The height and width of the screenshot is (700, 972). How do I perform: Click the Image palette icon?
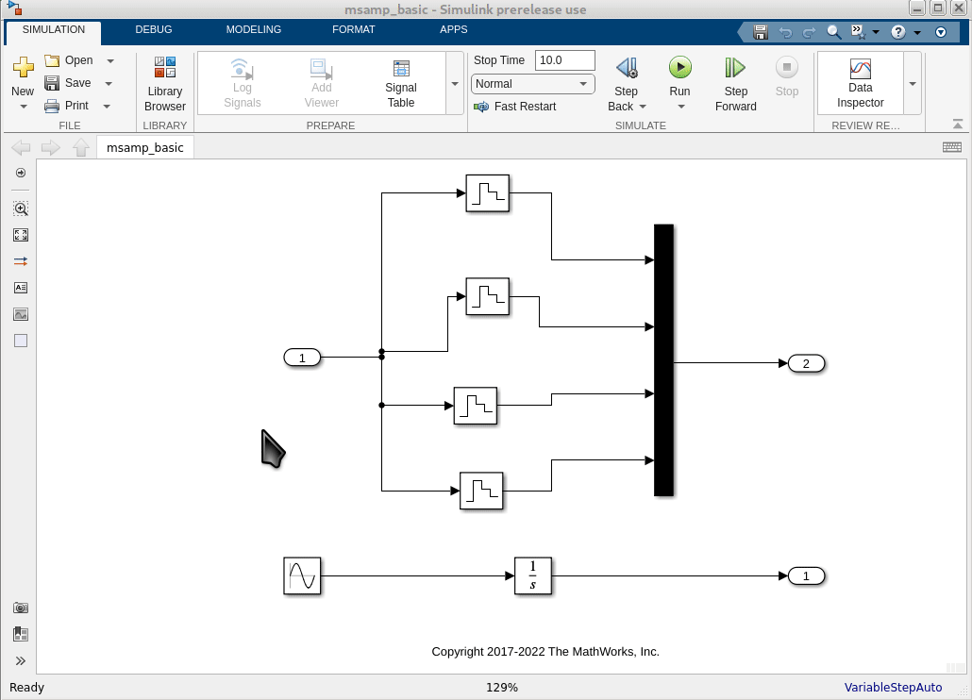coord(21,314)
